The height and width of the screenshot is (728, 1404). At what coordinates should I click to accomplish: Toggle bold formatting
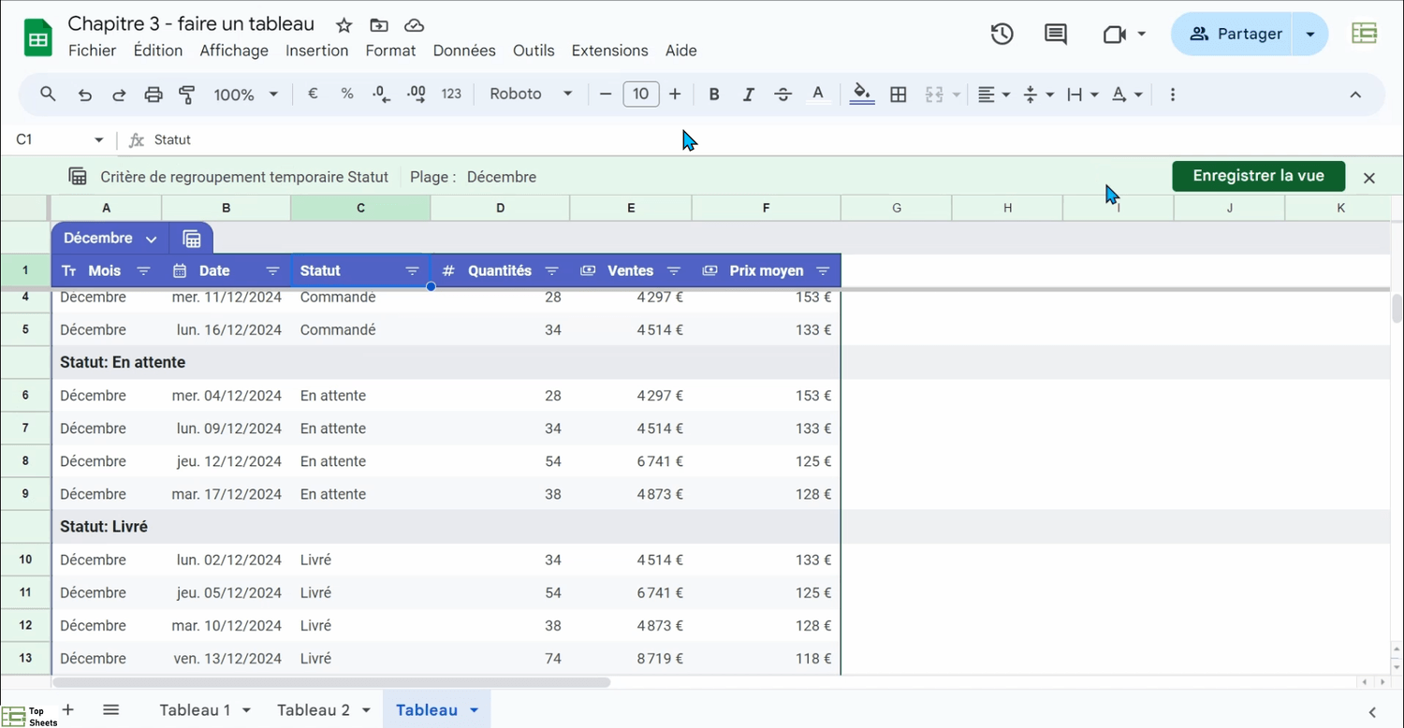click(714, 95)
